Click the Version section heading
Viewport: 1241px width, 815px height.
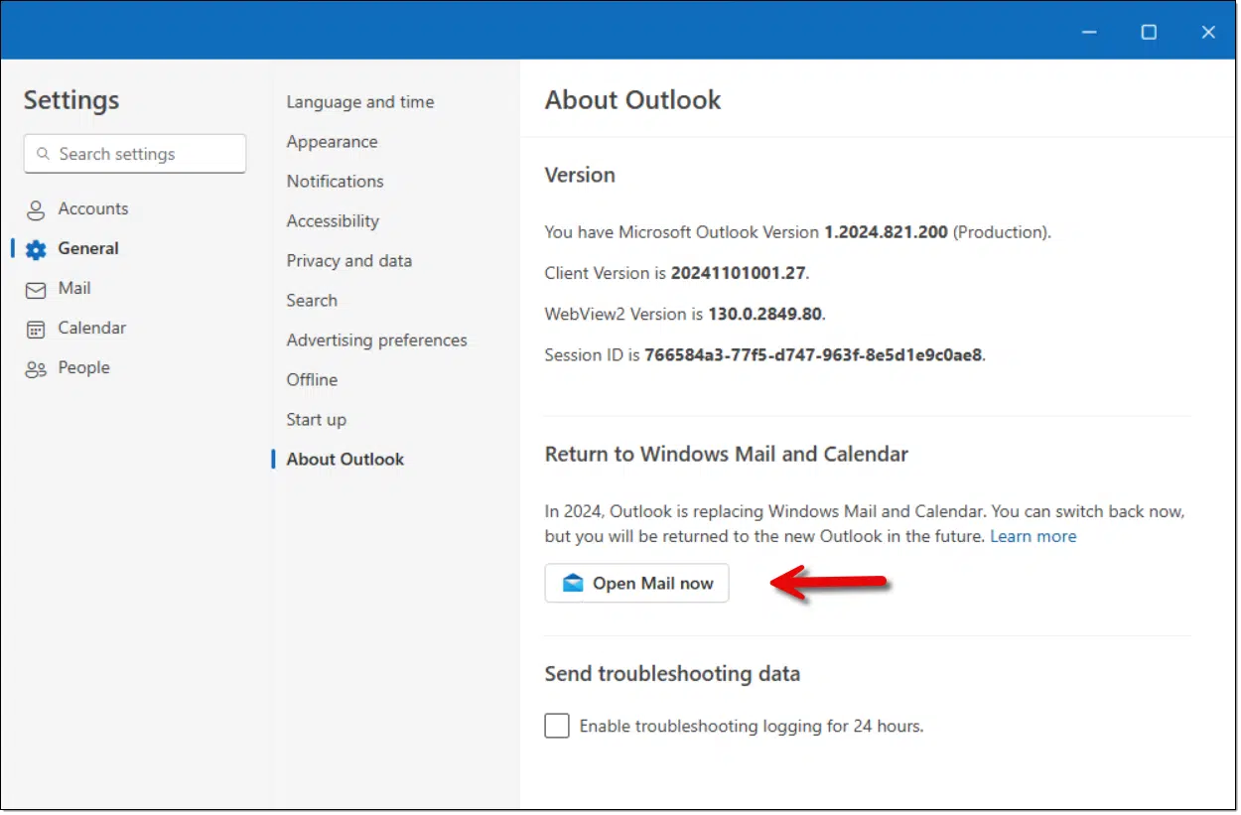(580, 175)
